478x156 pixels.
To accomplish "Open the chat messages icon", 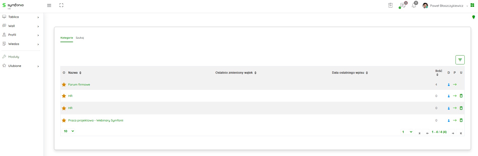I will point(403,6).
